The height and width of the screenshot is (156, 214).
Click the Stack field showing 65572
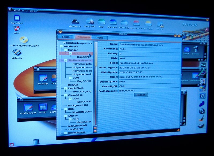149,77
